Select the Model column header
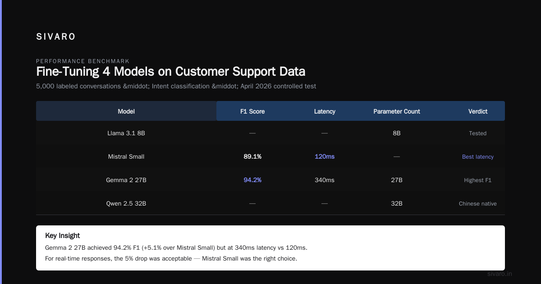Image resolution: width=541 pixels, height=284 pixels. click(x=126, y=111)
